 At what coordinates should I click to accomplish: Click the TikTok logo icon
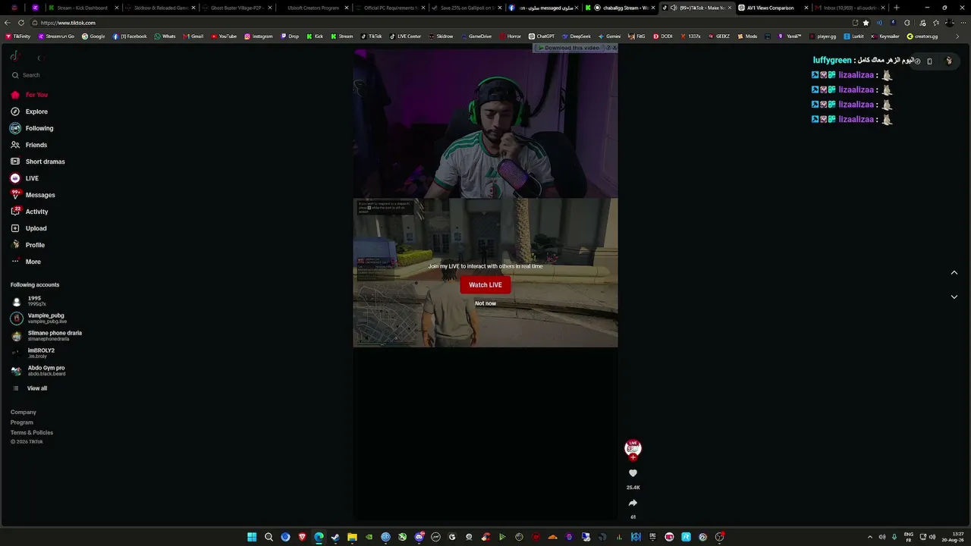[x=14, y=56]
